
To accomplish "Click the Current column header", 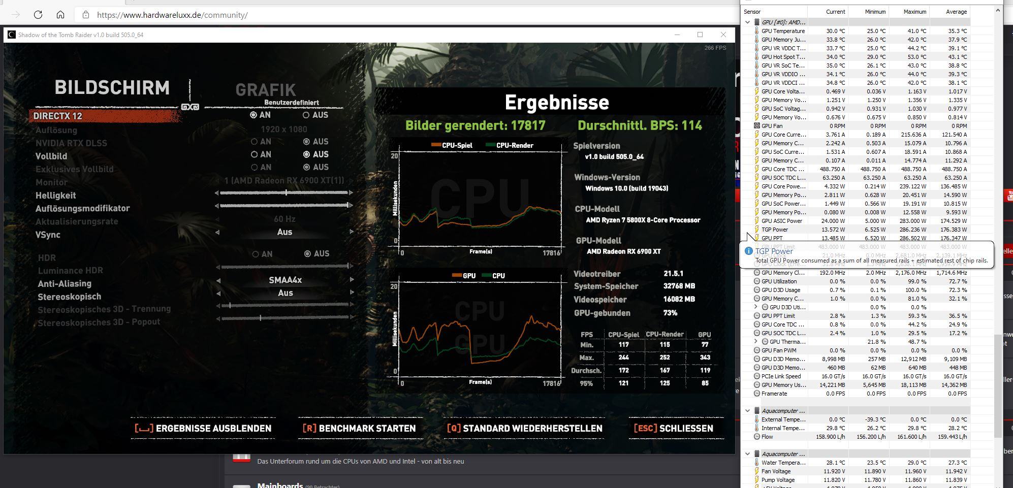I will click(x=827, y=12).
